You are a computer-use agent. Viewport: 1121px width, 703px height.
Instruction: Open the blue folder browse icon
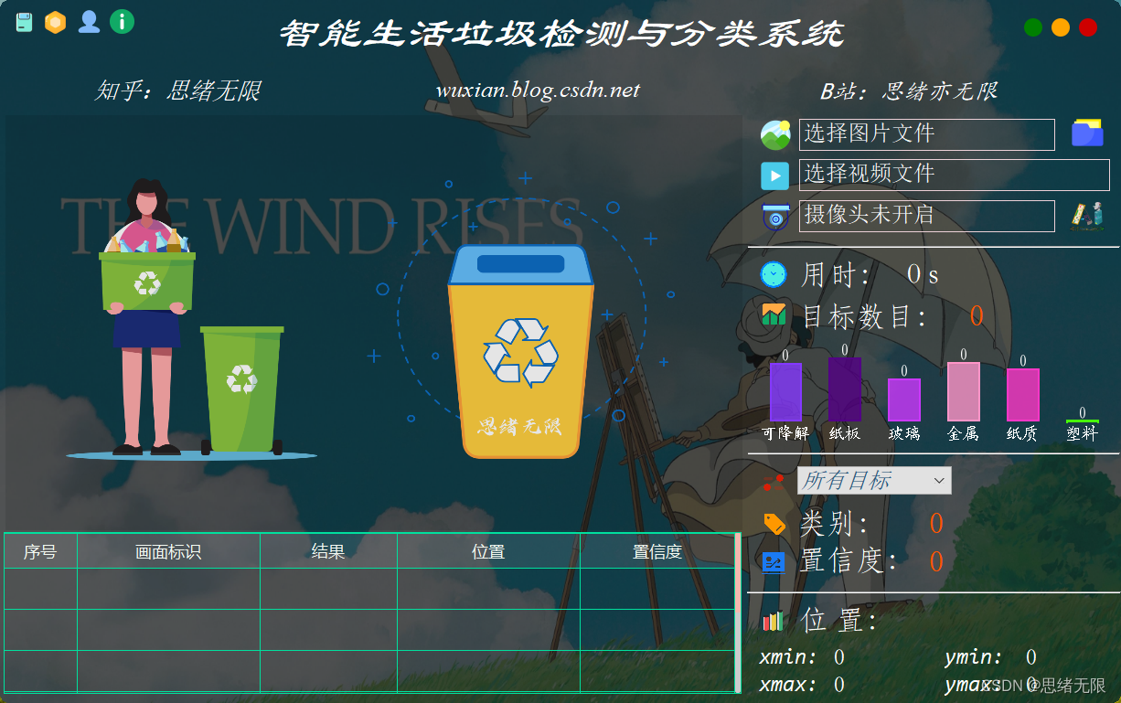(x=1087, y=133)
